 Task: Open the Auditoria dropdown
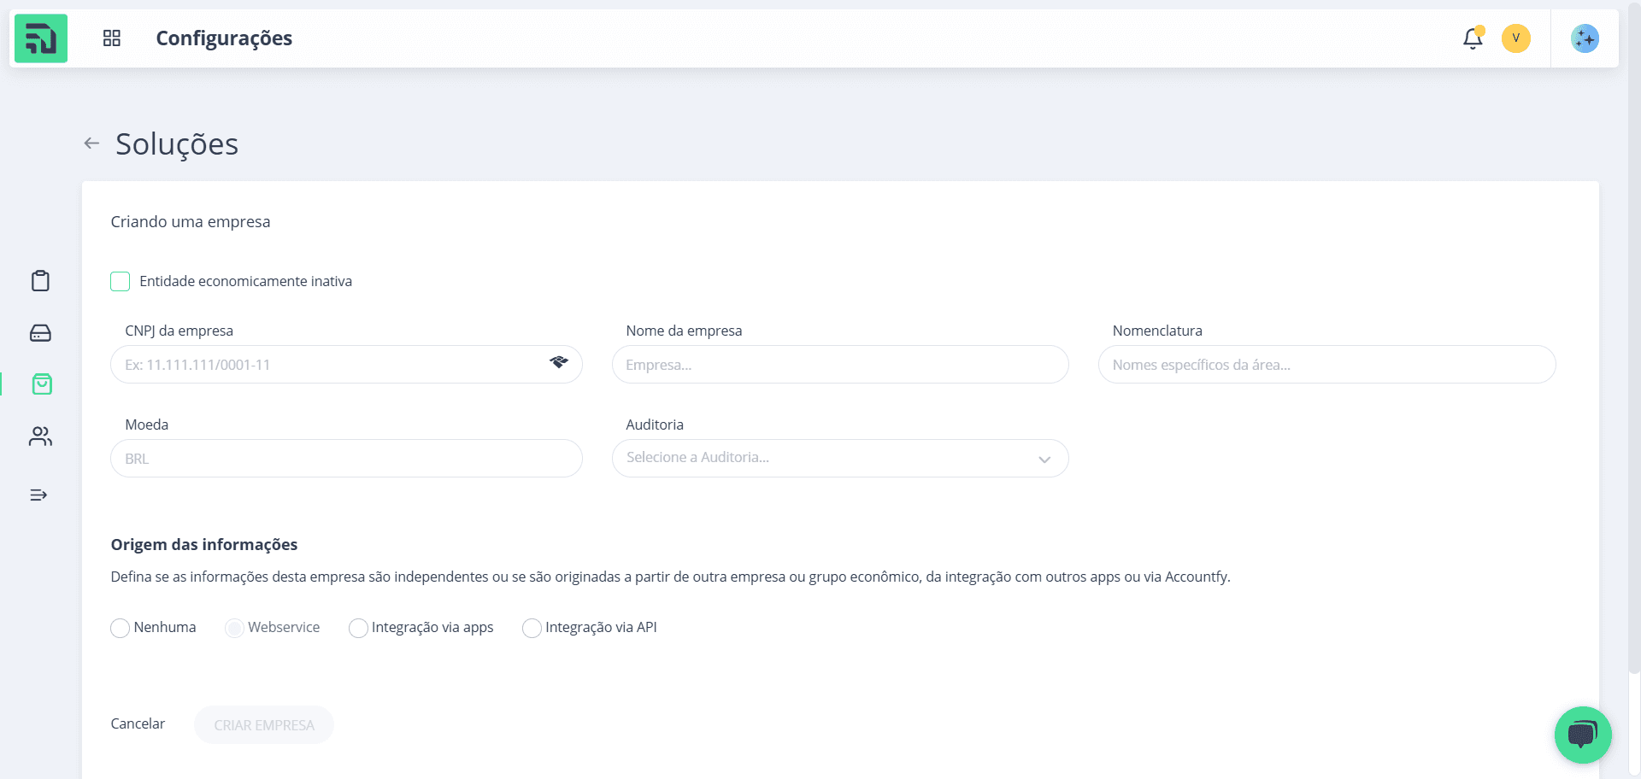pyautogui.click(x=840, y=458)
